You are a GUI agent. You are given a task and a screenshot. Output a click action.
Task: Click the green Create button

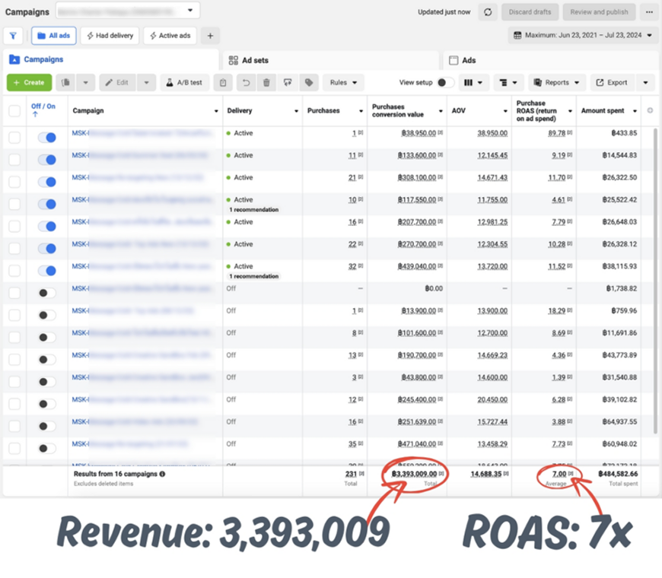click(29, 83)
